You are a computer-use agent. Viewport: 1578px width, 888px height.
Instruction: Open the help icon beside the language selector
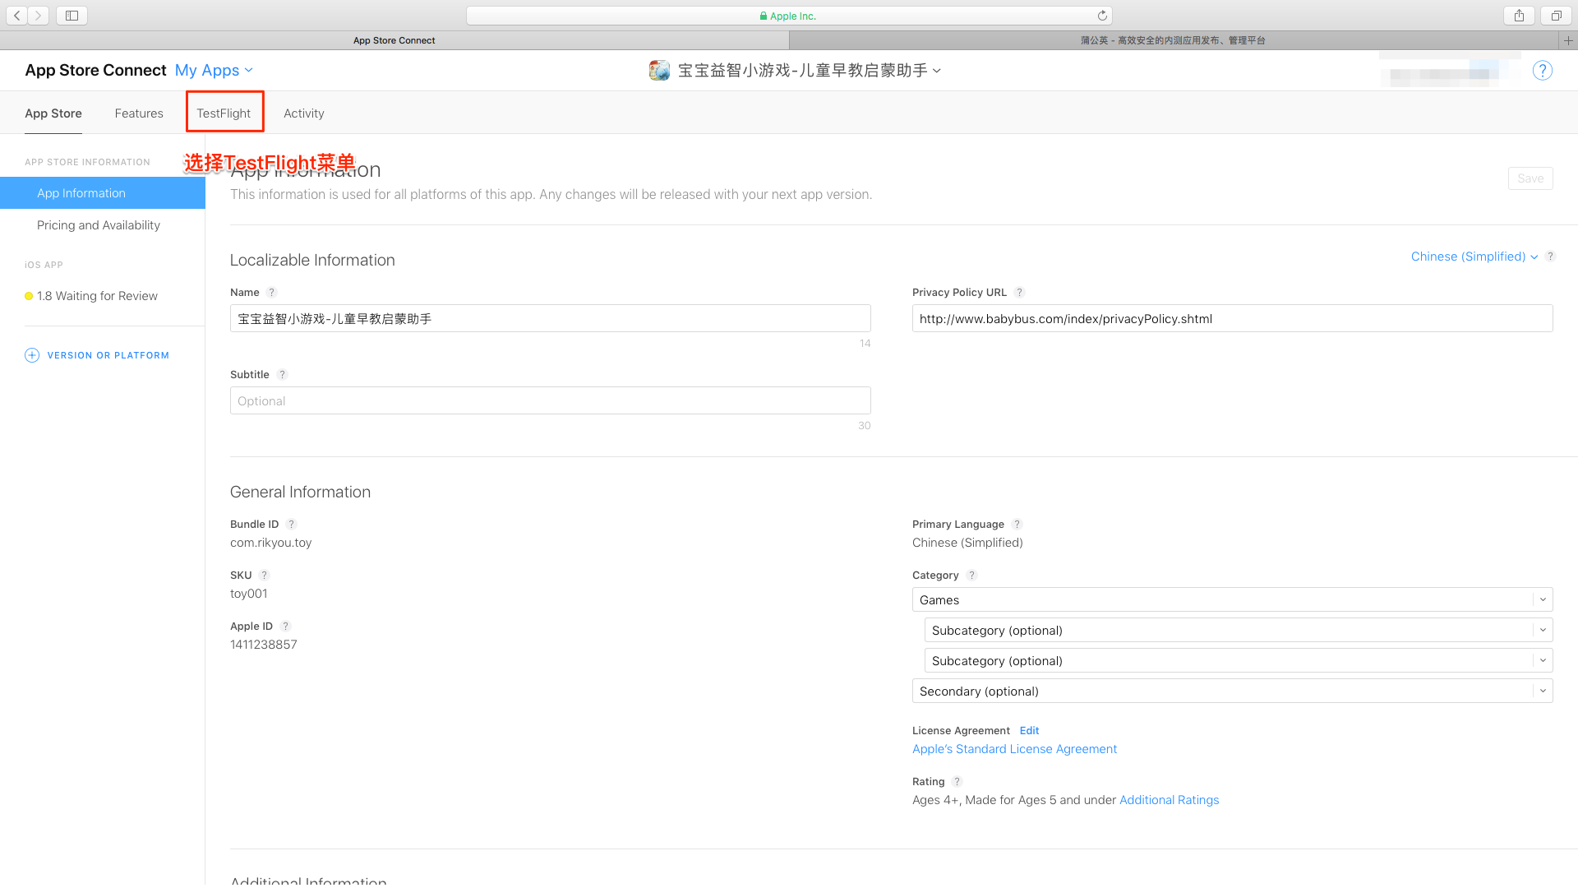click(1550, 257)
